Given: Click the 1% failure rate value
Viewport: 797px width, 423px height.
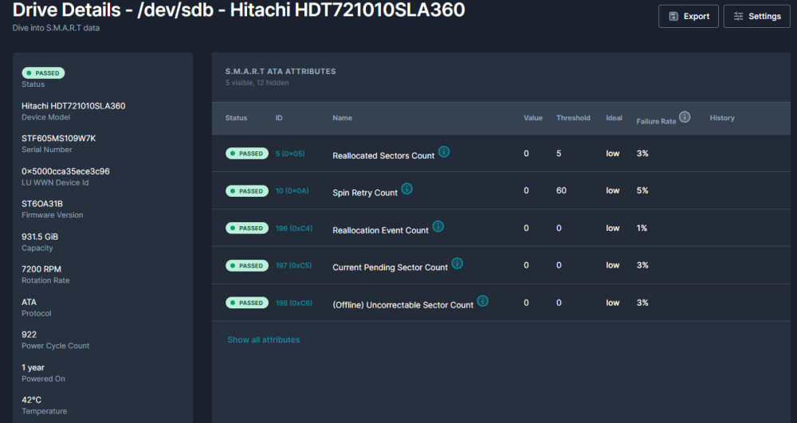Looking at the screenshot, I should coord(642,228).
